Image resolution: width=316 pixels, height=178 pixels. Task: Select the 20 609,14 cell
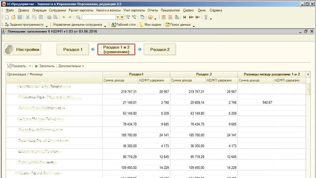pyautogui.click(x=188, y=102)
